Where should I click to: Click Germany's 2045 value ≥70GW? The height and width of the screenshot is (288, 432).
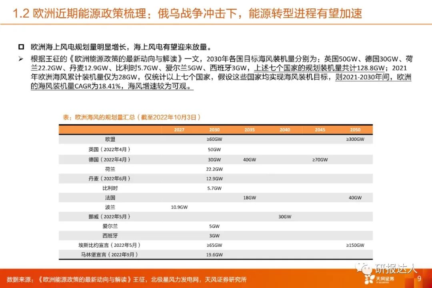pos(320,160)
